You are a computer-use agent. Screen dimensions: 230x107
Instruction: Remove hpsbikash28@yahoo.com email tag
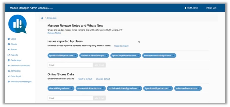75,55
